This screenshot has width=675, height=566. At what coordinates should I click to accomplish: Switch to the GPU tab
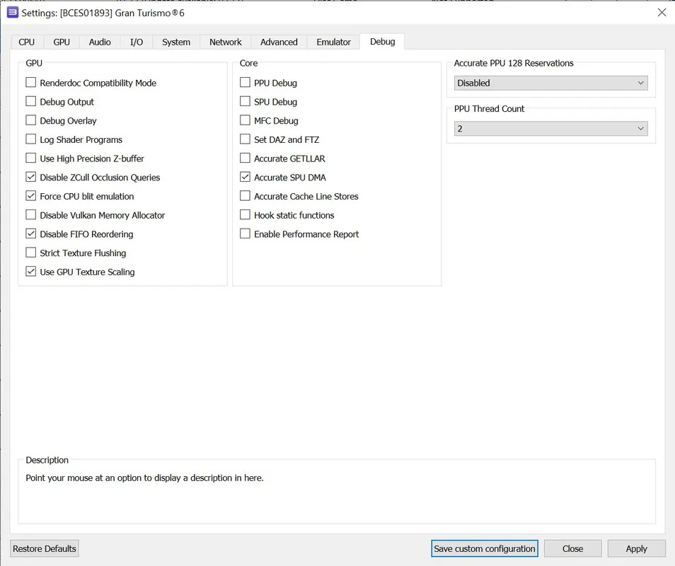62,42
